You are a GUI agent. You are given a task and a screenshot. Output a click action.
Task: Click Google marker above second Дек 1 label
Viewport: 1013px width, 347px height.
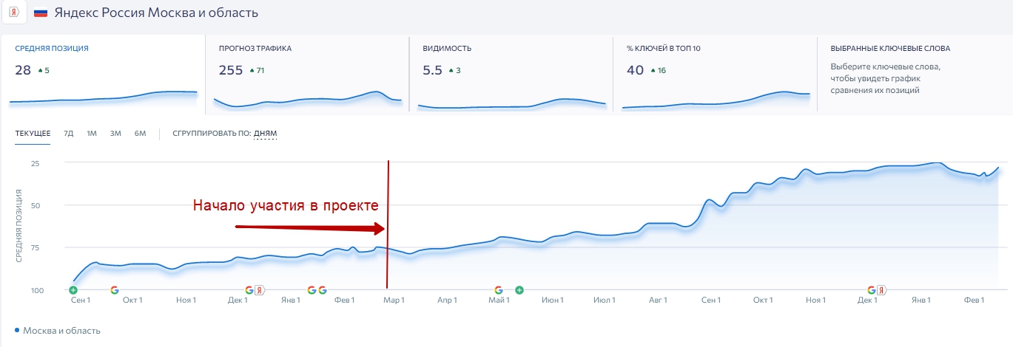coord(872,290)
